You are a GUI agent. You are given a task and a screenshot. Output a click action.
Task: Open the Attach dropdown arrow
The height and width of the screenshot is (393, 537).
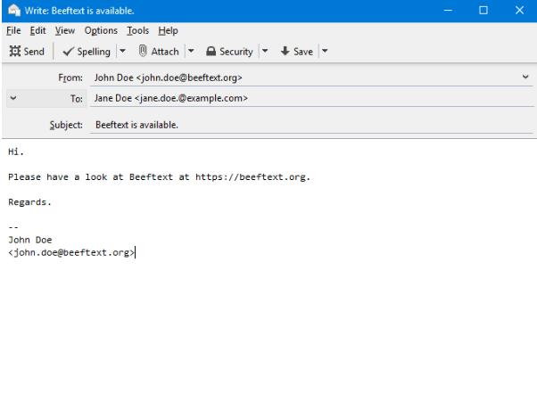tap(191, 52)
